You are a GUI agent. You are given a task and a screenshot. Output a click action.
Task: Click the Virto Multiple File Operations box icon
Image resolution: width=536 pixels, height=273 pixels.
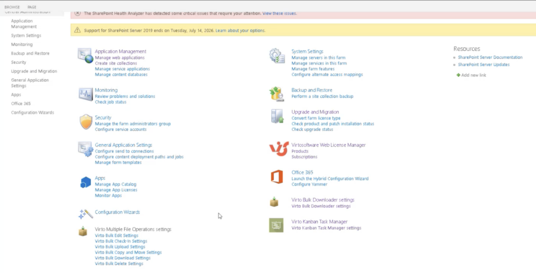tap(83, 231)
